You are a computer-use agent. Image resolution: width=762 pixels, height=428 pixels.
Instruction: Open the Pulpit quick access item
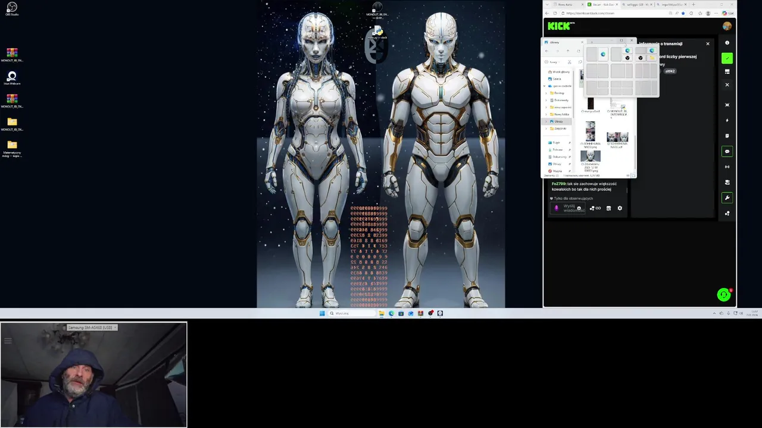click(557, 143)
